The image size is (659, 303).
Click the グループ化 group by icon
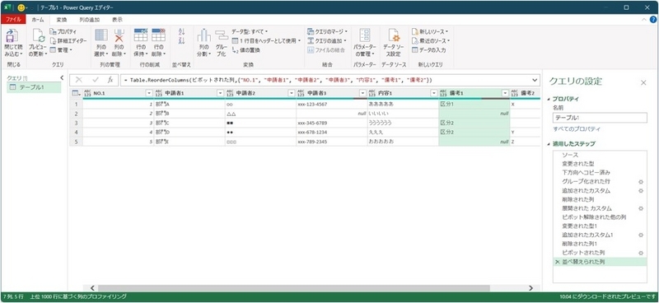[222, 35]
